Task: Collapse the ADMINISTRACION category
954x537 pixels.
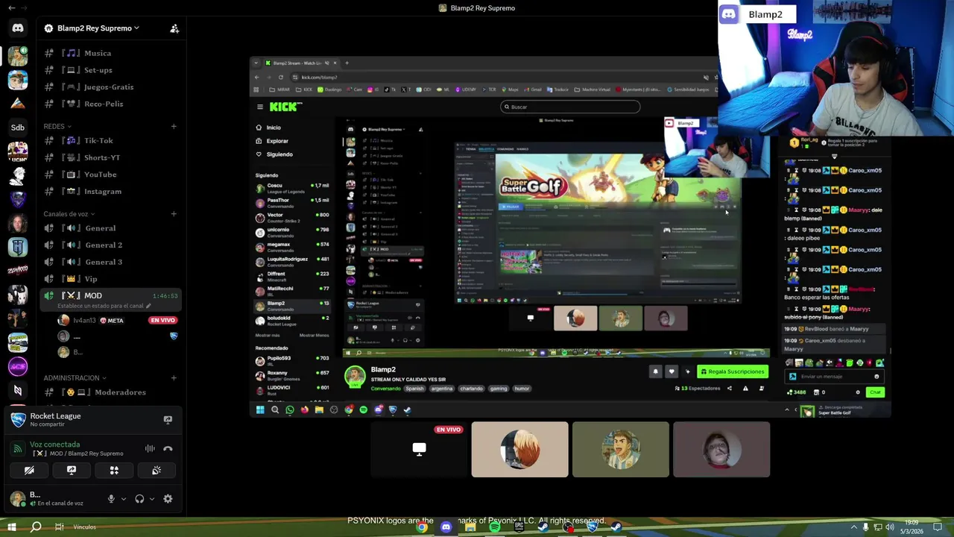Action: (75, 378)
